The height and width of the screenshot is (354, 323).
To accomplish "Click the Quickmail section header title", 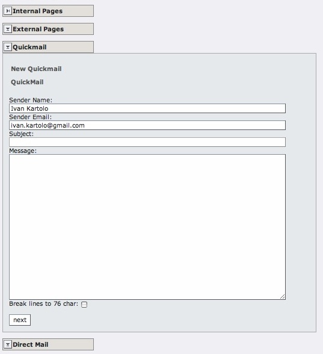I will coord(29,47).
